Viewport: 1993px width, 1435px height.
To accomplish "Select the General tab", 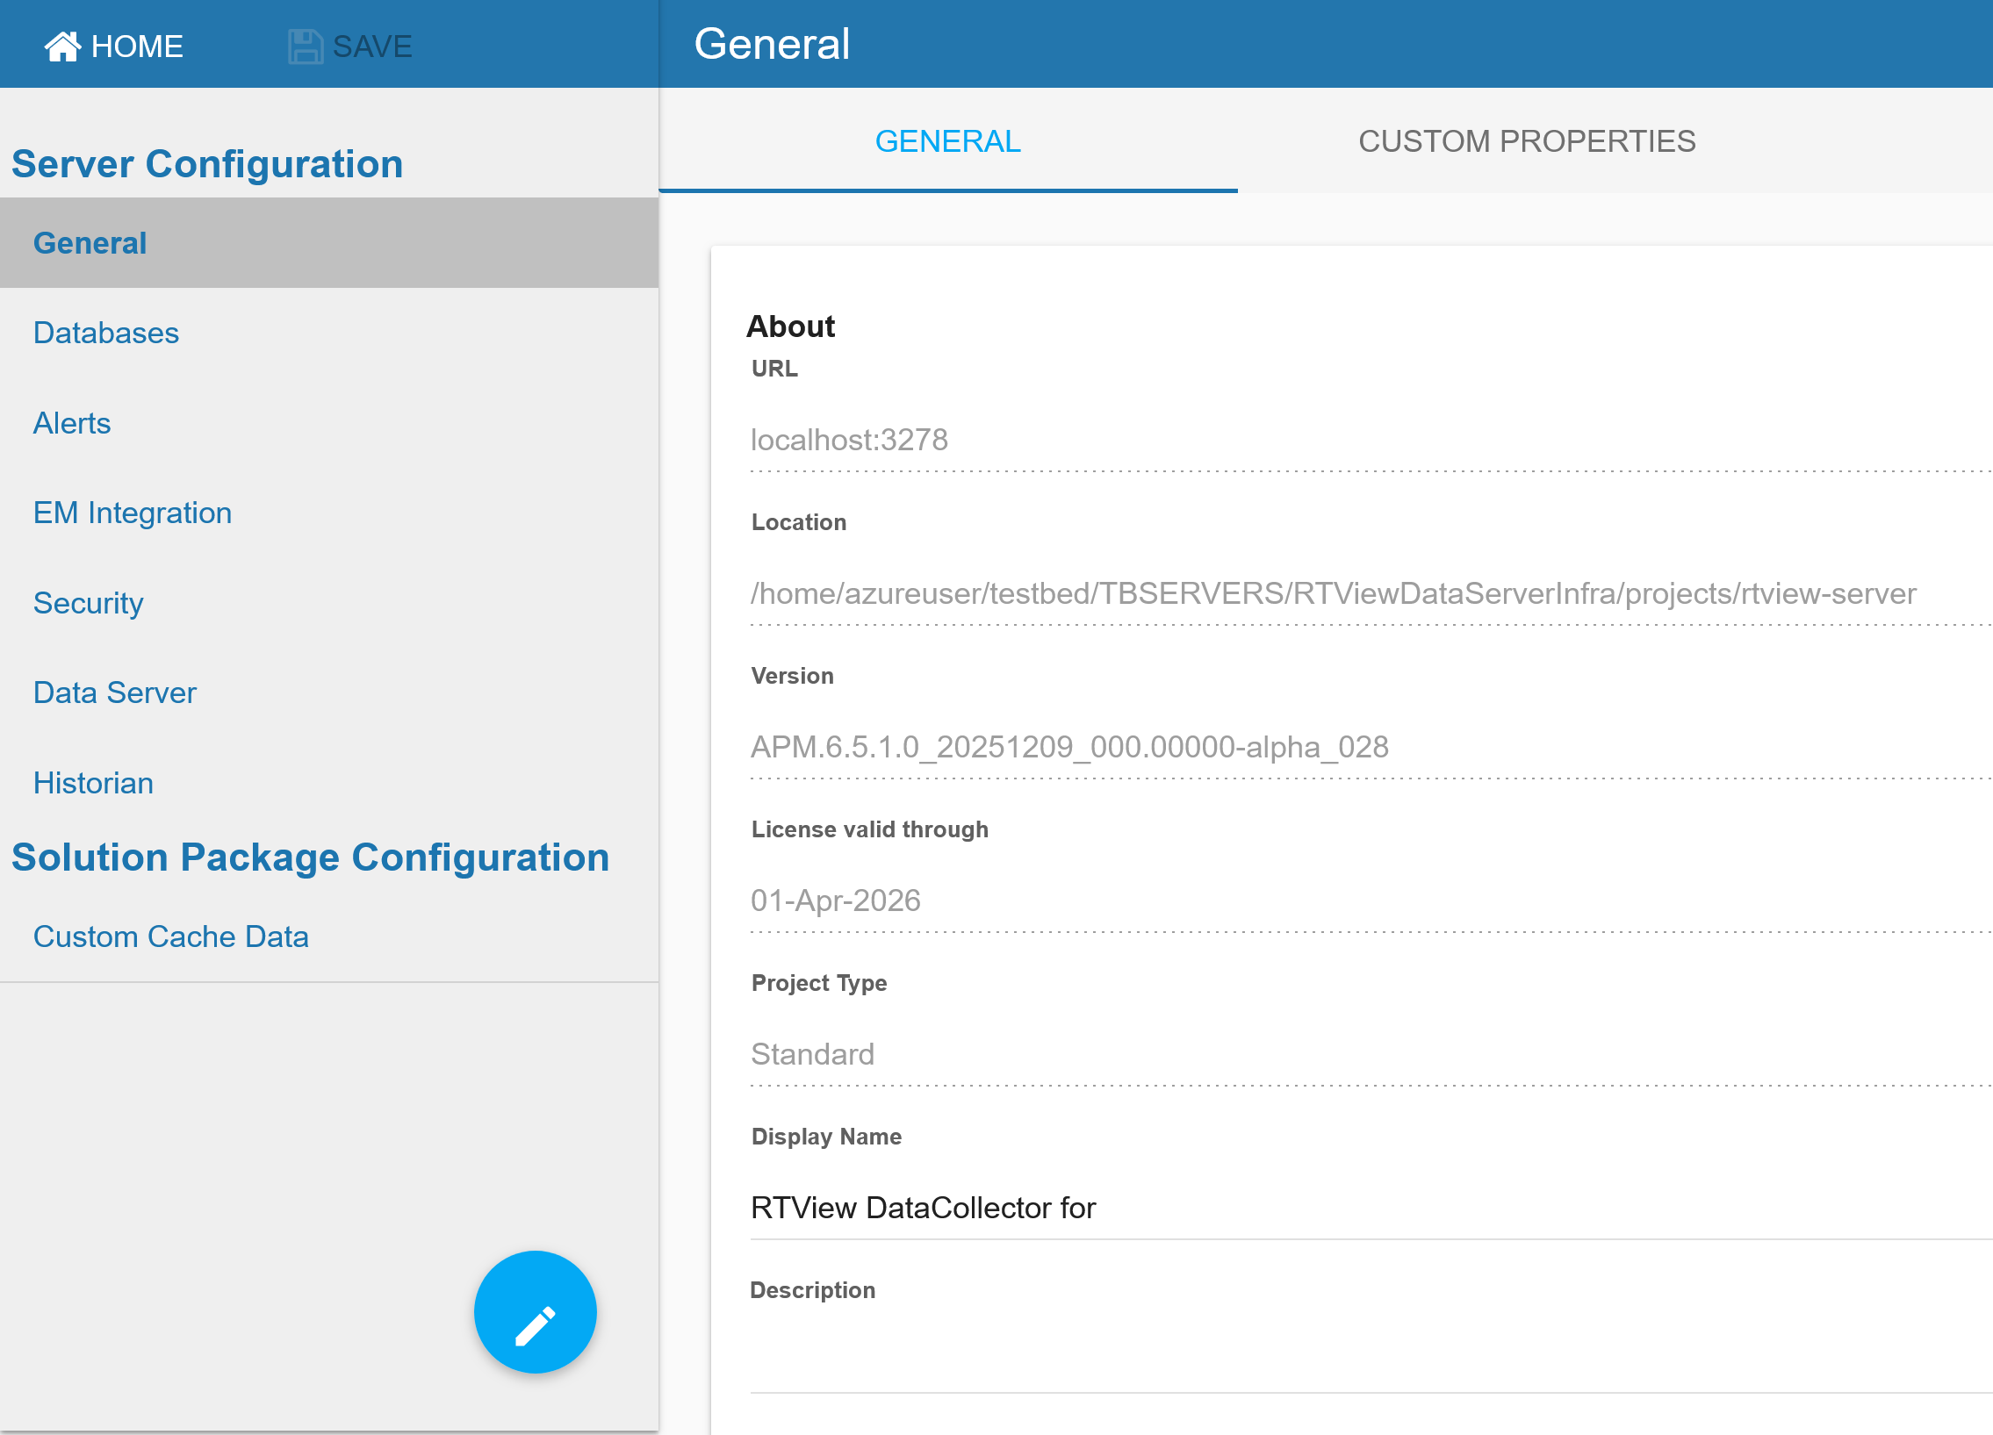I will click(x=947, y=141).
